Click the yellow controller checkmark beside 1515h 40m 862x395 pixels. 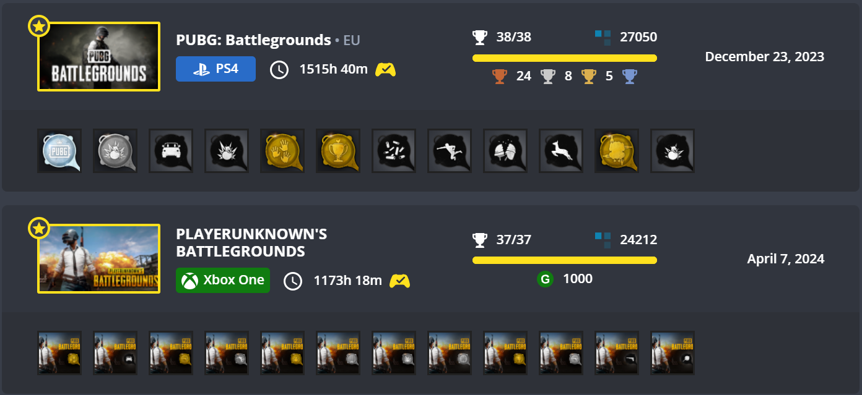point(385,69)
